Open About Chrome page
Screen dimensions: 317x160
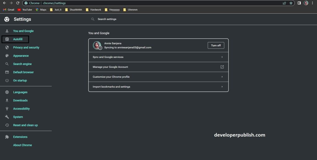tap(22, 145)
